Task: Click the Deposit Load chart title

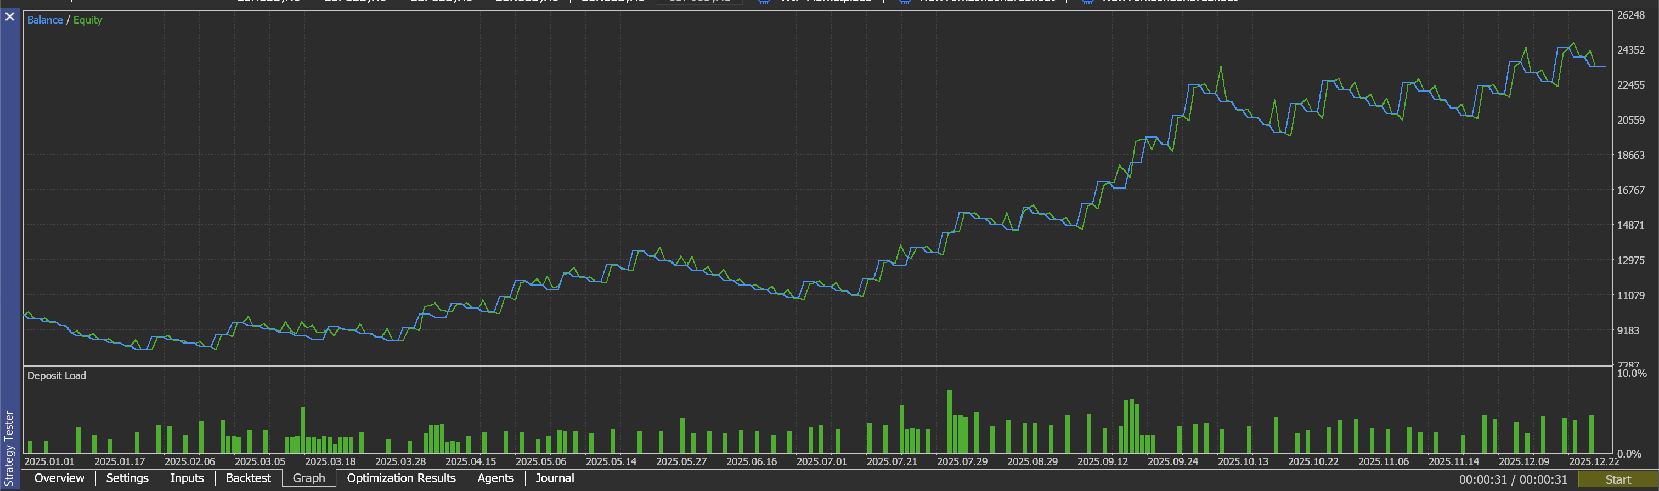Action: click(x=57, y=376)
